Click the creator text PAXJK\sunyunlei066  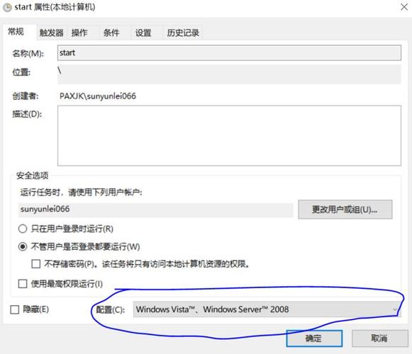click(98, 96)
